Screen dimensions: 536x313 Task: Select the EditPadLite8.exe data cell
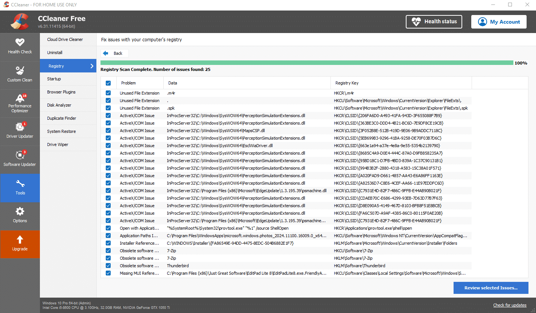(247, 273)
